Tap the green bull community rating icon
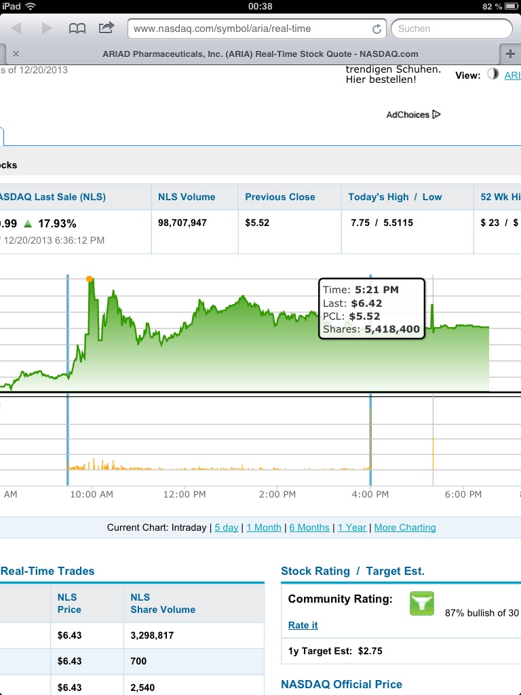This screenshot has width=521, height=695. (x=421, y=603)
